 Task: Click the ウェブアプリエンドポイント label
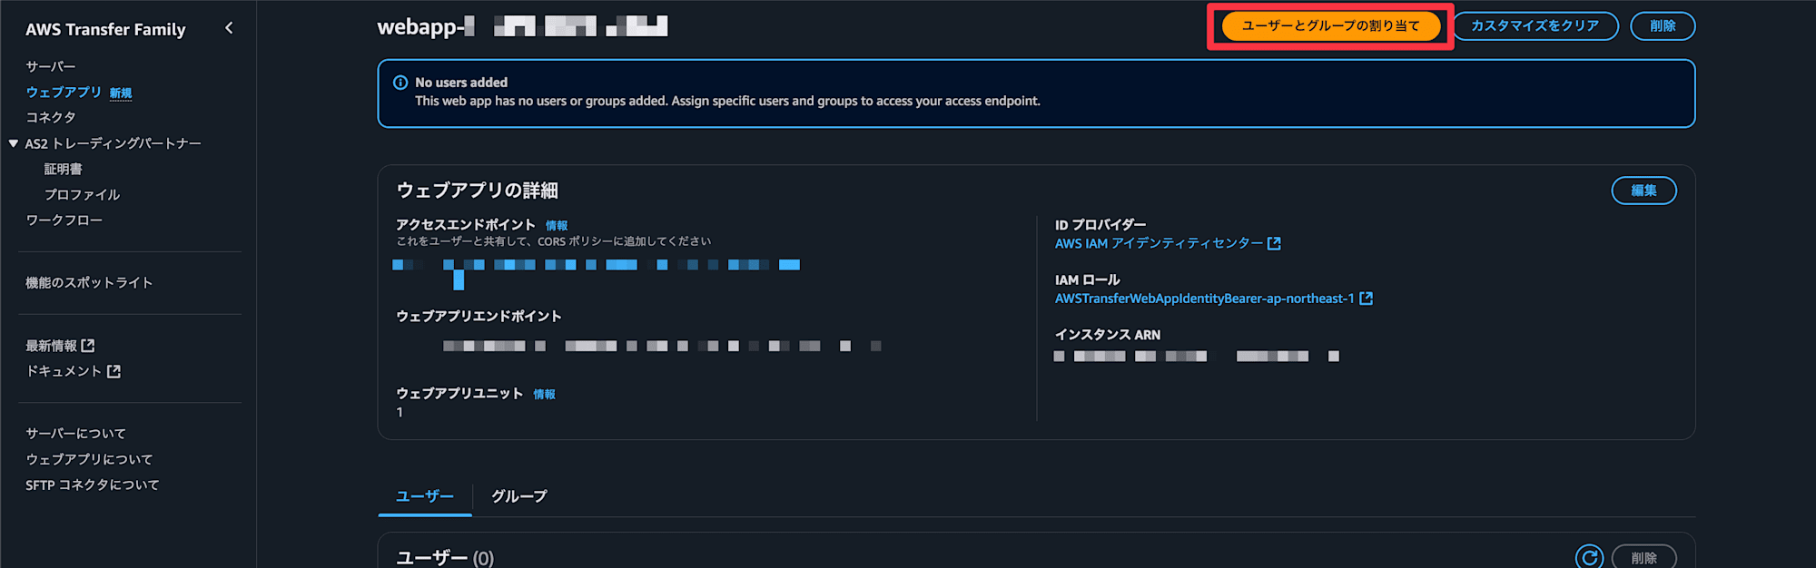pos(479,316)
